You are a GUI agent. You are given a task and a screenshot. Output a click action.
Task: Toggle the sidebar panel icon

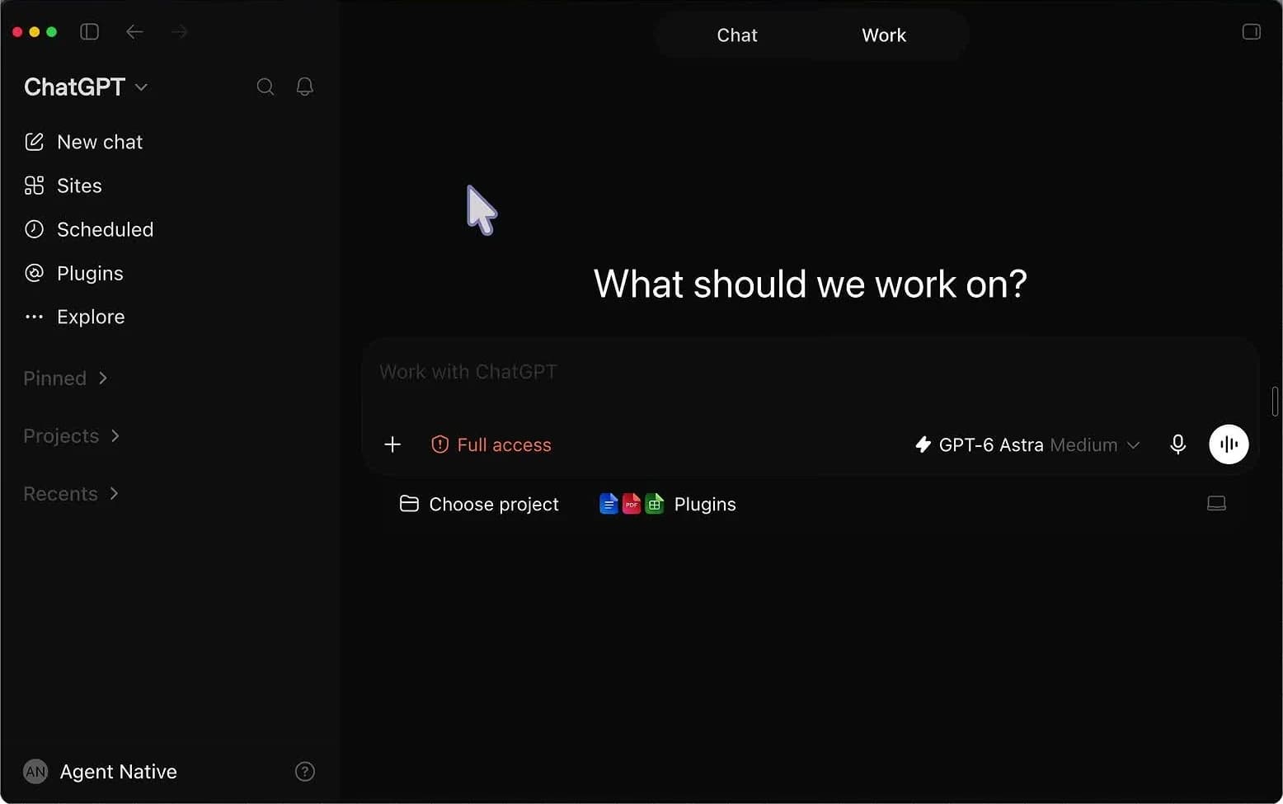(89, 32)
